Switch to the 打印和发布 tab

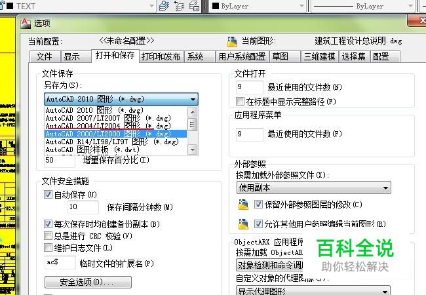tap(161, 56)
